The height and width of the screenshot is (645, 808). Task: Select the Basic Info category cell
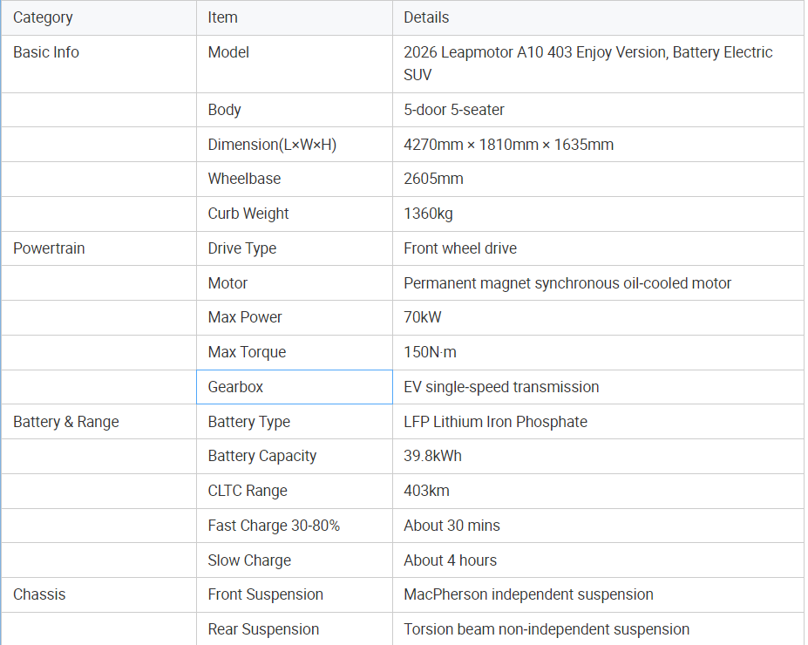98,64
